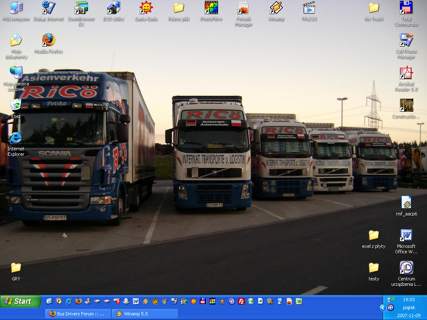The image size is (427, 320).
Task: Launch Winamp from the quick launch bar
Action: pyautogui.click(x=146, y=301)
